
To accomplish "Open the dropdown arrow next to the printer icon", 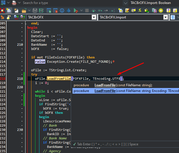I will [x=20, y=3].
